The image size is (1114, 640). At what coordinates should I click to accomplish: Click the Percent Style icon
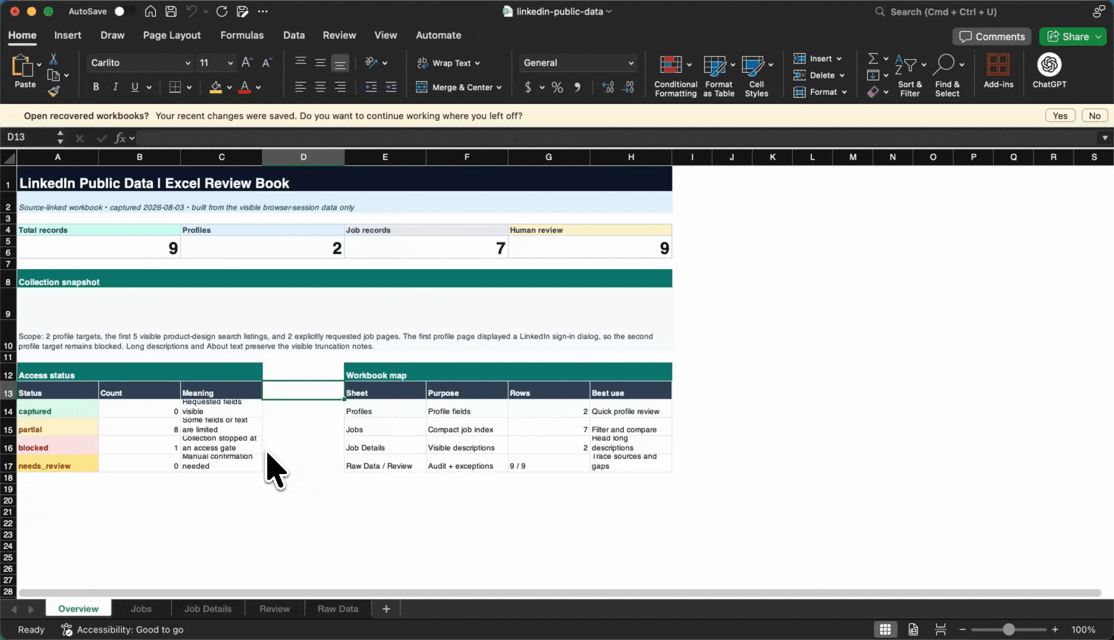(x=557, y=88)
